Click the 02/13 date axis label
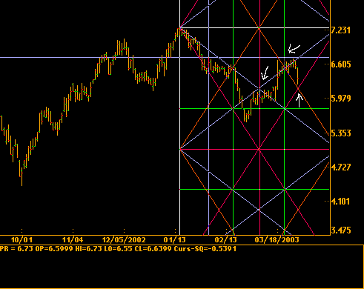 pos(226,240)
